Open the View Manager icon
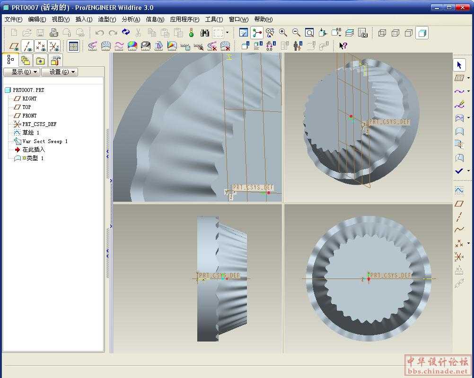 [x=362, y=33]
